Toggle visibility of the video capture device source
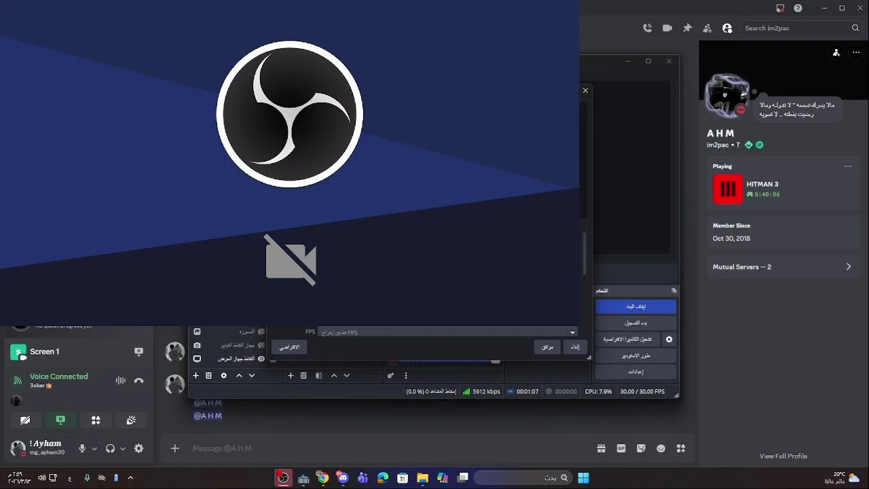 point(261,345)
